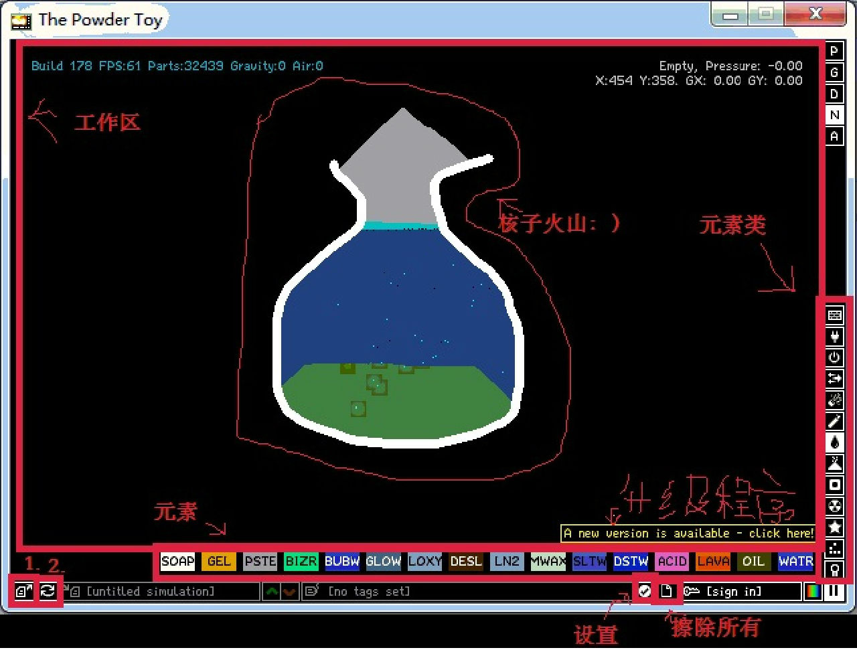Click the reload simulation icon

[48, 591]
